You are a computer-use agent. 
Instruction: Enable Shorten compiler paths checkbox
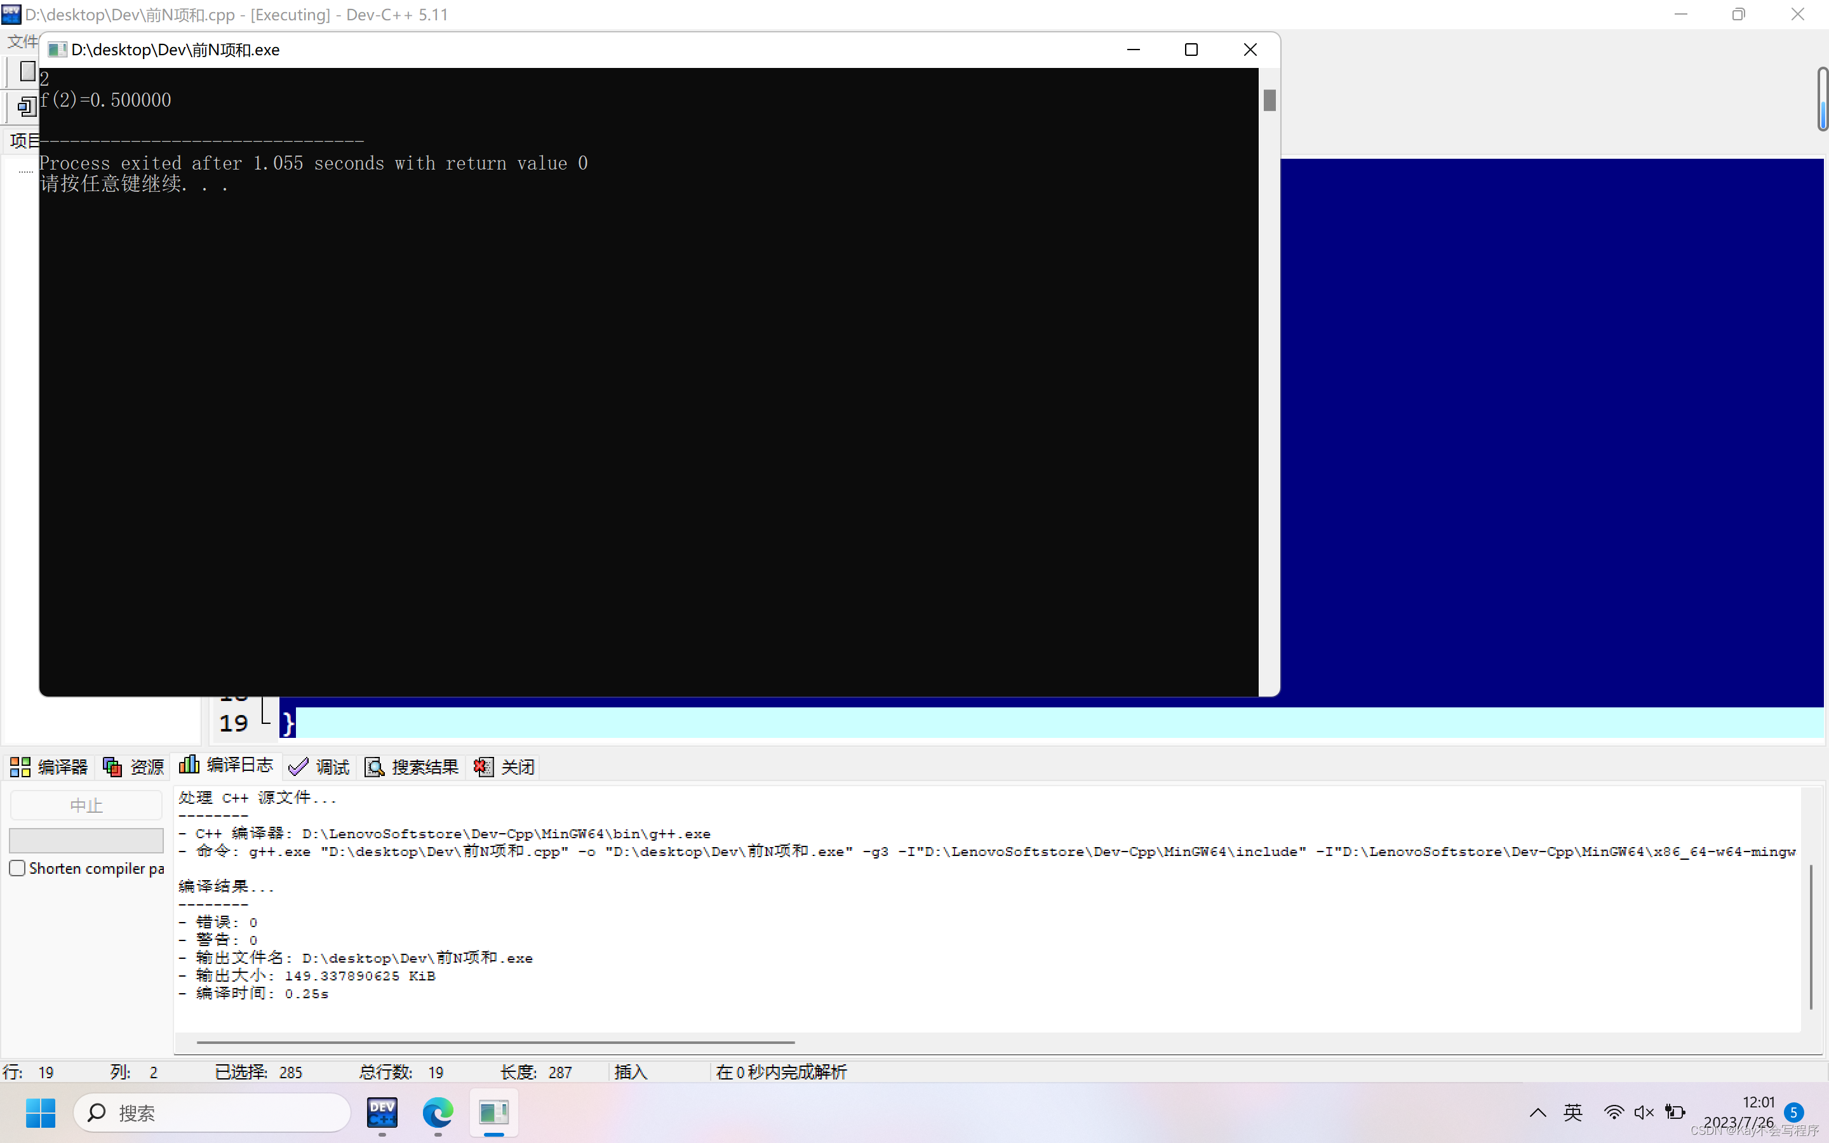(x=17, y=868)
